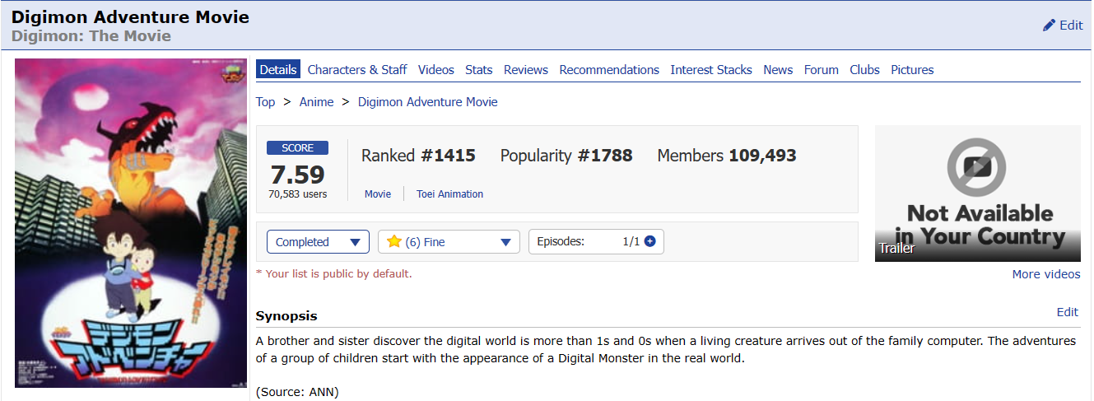Click the Synopsis heading

(286, 316)
